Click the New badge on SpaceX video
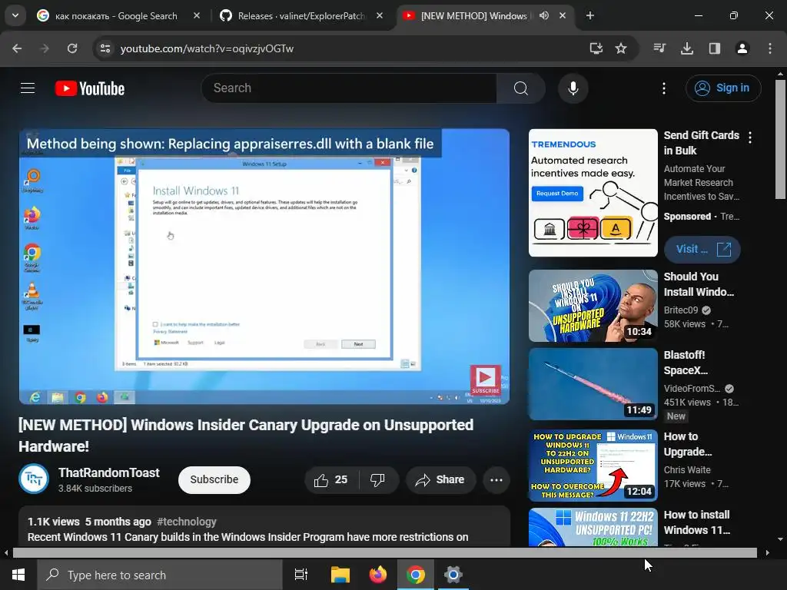The width and height of the screenshot is (787, 590). tap(676, 416)
